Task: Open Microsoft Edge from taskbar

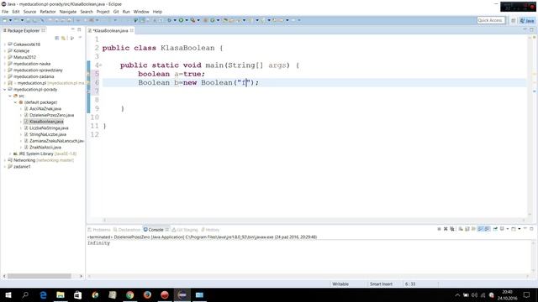Action: (x=43, y=294)
